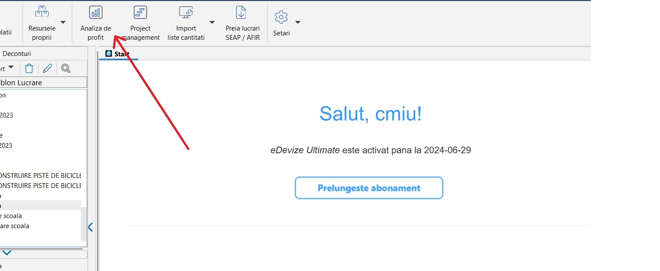660x271 pixels.
Task: Switch to the Deconturi tab
Action: [x=17, y=54]
